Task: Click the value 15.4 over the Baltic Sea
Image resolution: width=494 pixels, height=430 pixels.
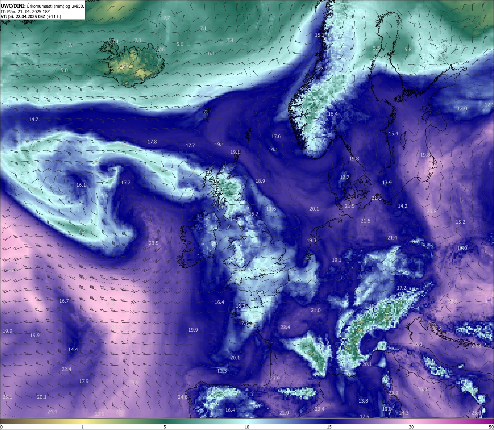Action: click(393, 133)
